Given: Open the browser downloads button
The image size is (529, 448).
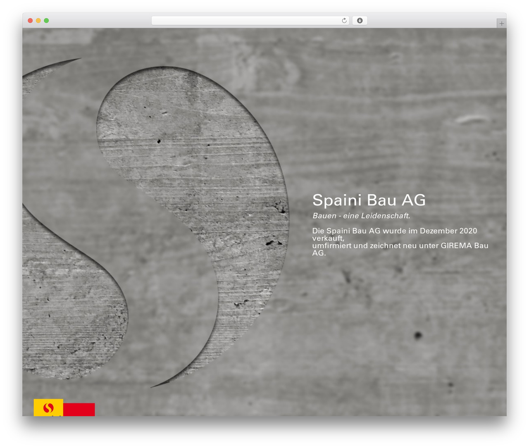Looking at the screenshot, I should 360,21.
